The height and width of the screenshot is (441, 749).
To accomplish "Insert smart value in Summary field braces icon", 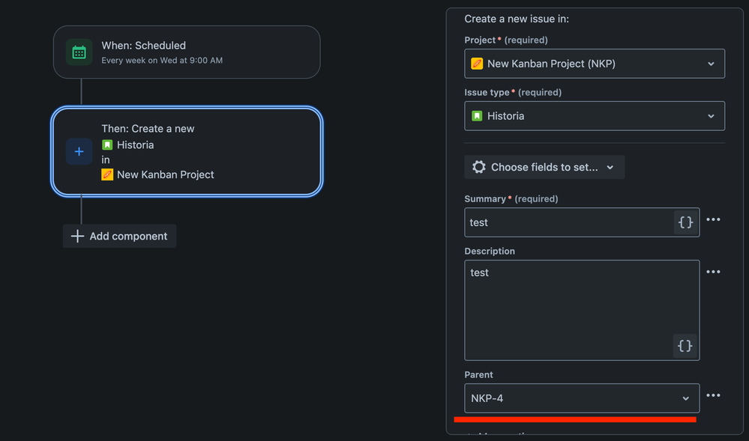I will pyautogui.click(x=685, y=222).
